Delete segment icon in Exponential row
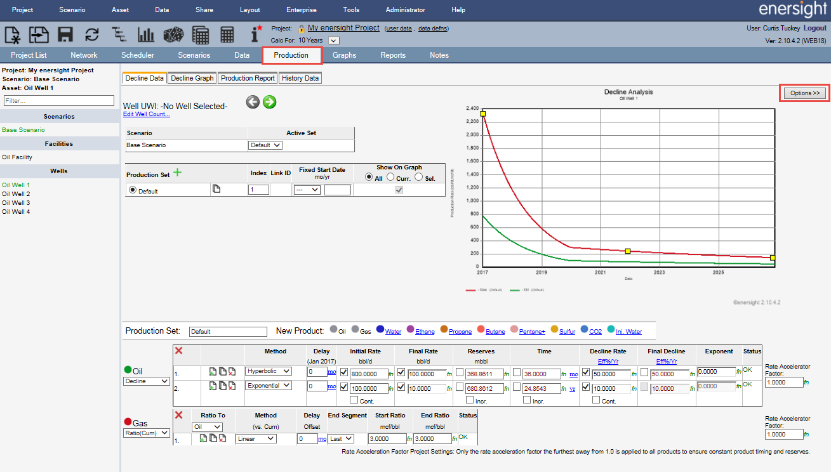The image size is (831, 472). [232, 386]
